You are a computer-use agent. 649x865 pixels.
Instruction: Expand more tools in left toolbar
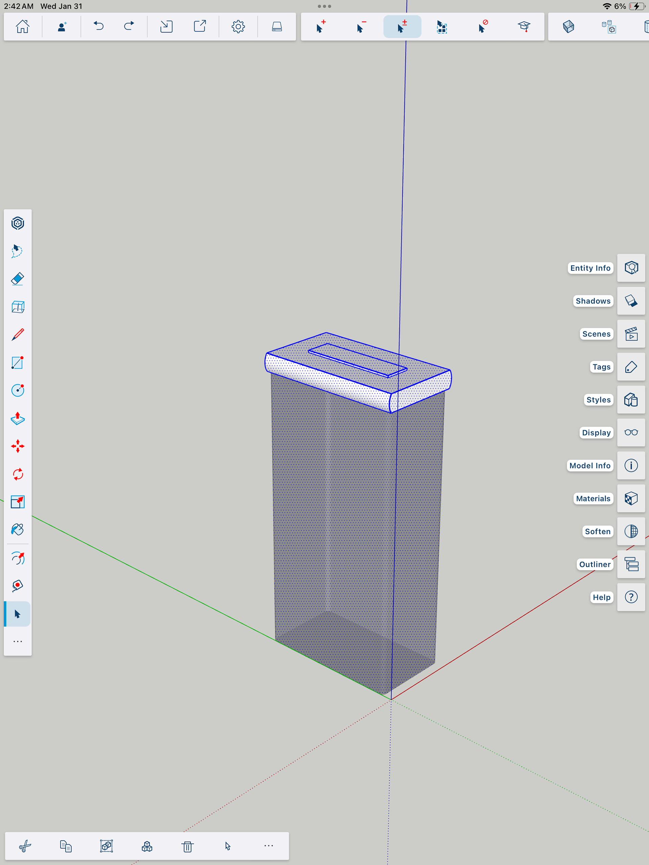pyautogui.click(x=18, y=642)
